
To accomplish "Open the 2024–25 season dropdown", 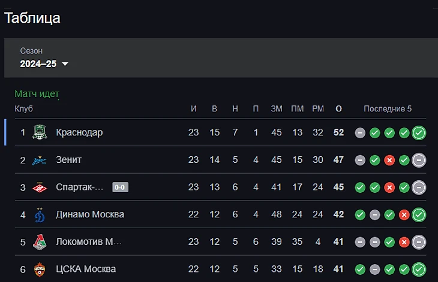I will click(x=44, y=64).
